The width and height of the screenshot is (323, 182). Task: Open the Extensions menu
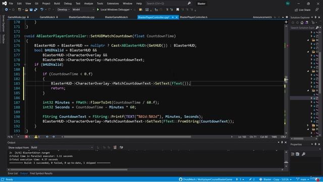click(113, 4)
